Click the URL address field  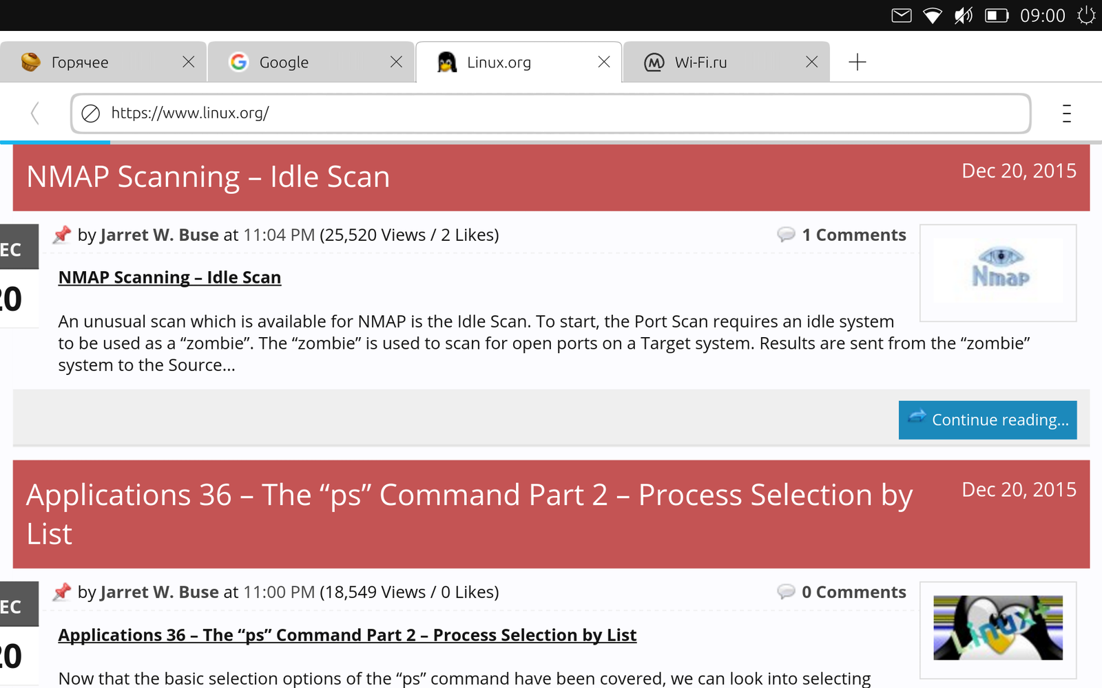tap(551, 113)
